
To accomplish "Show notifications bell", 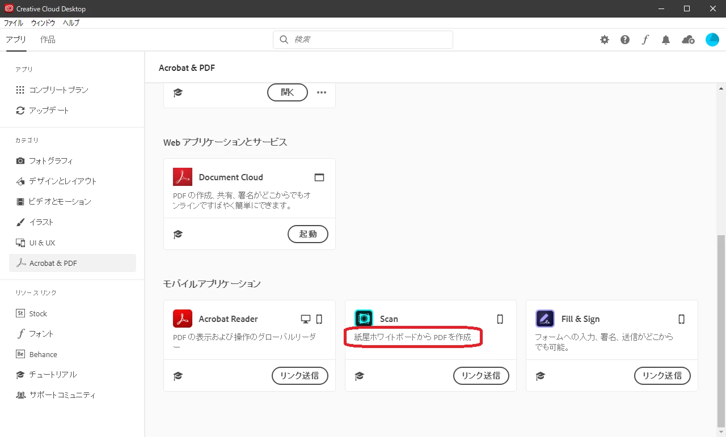I will 666,40.
